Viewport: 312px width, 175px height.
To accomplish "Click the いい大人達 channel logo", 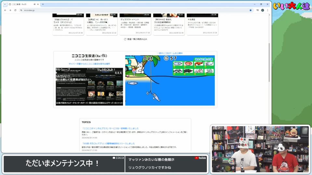I will (x=291, y=6).
